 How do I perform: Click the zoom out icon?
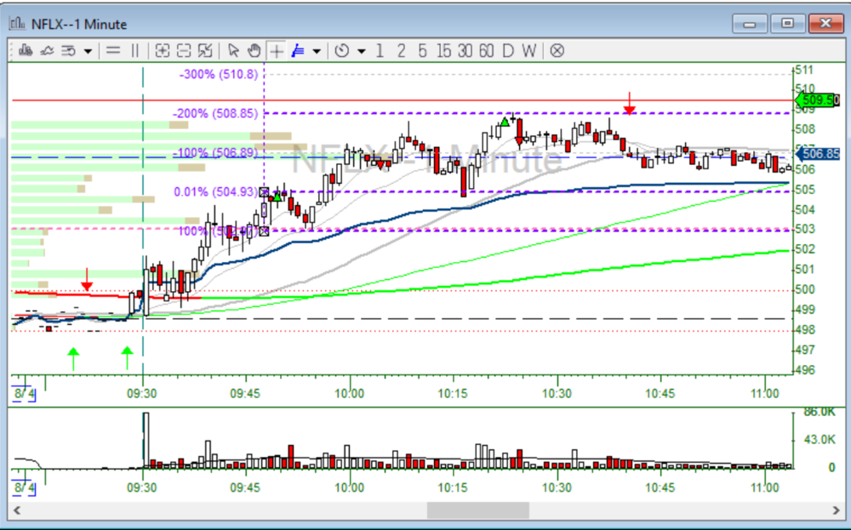point(184,51)
